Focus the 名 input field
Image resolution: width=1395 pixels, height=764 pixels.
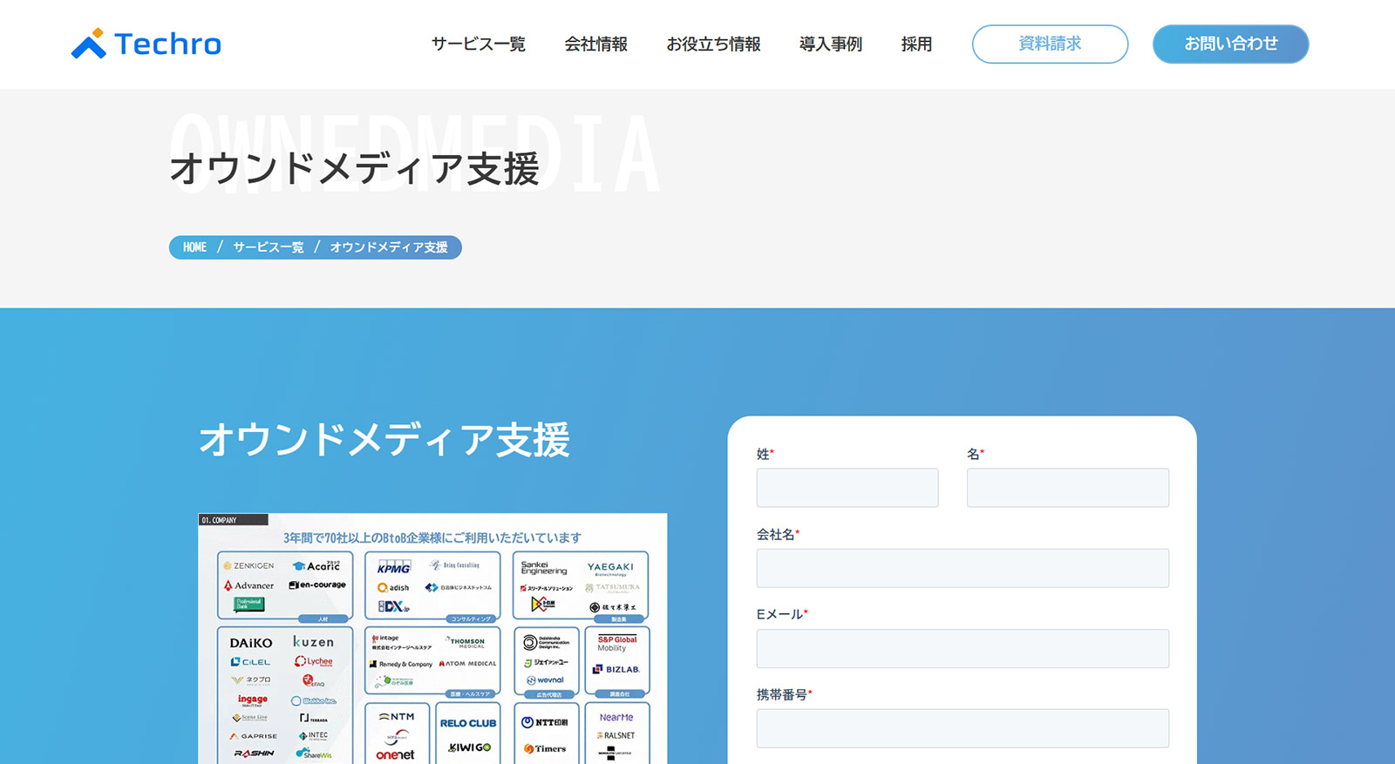pos(1068,488)
